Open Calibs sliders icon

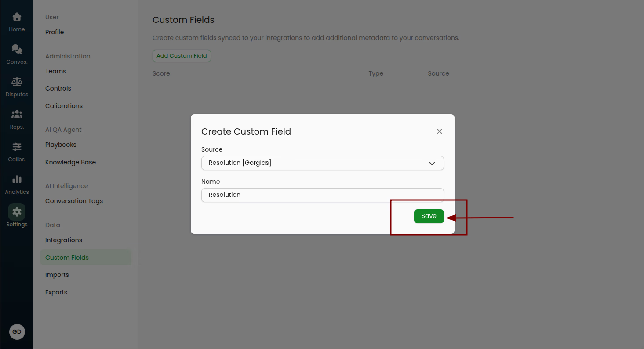click(x=17, y=147)
